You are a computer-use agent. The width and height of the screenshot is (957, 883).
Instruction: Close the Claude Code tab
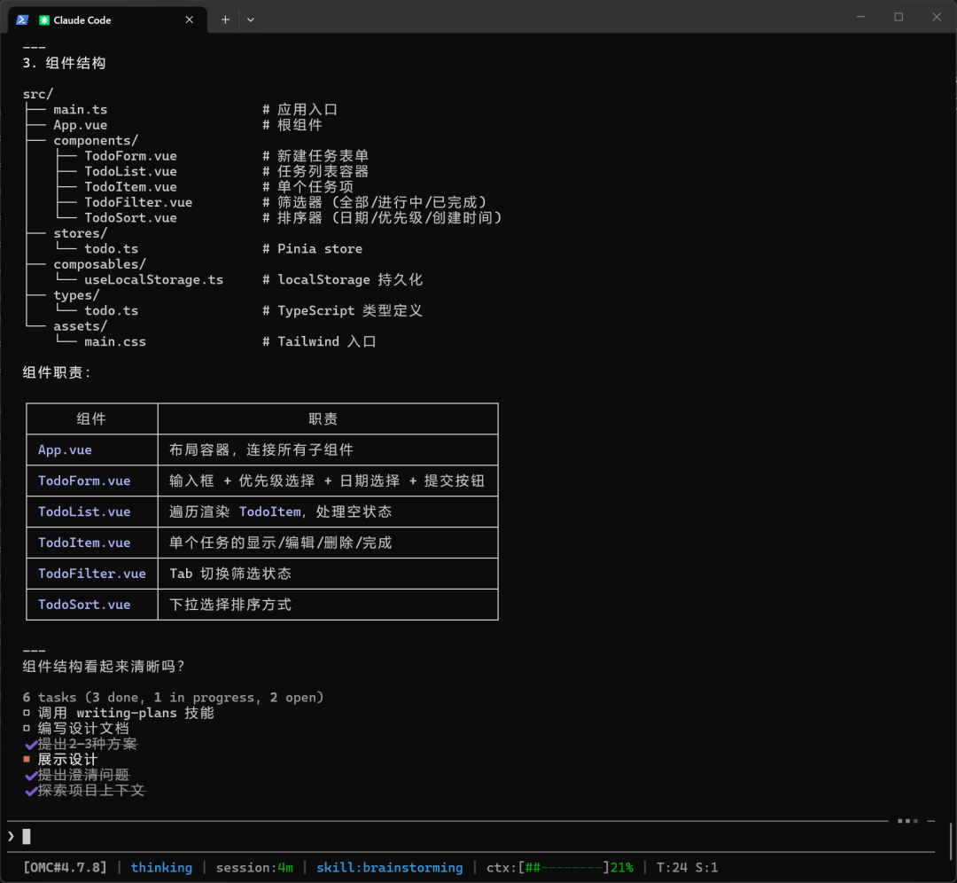[x=190, y=20]
